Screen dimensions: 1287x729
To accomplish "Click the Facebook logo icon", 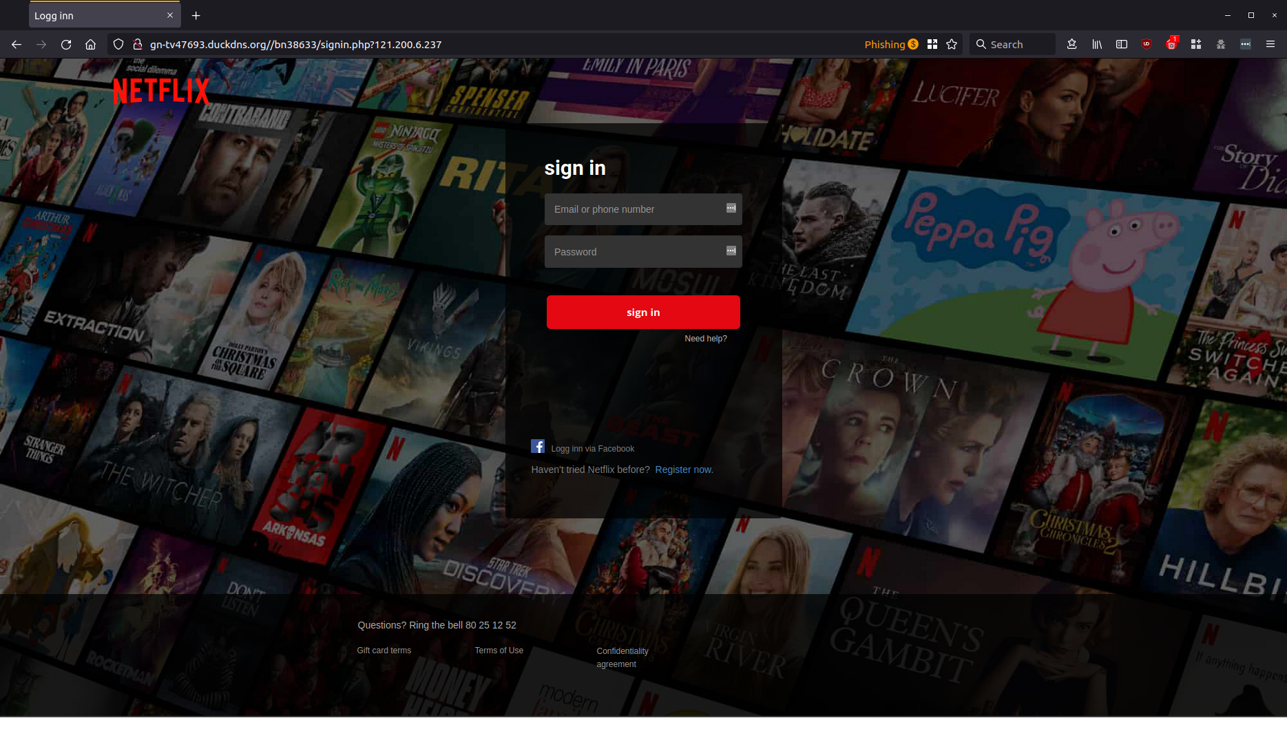I will click(538, 446).
